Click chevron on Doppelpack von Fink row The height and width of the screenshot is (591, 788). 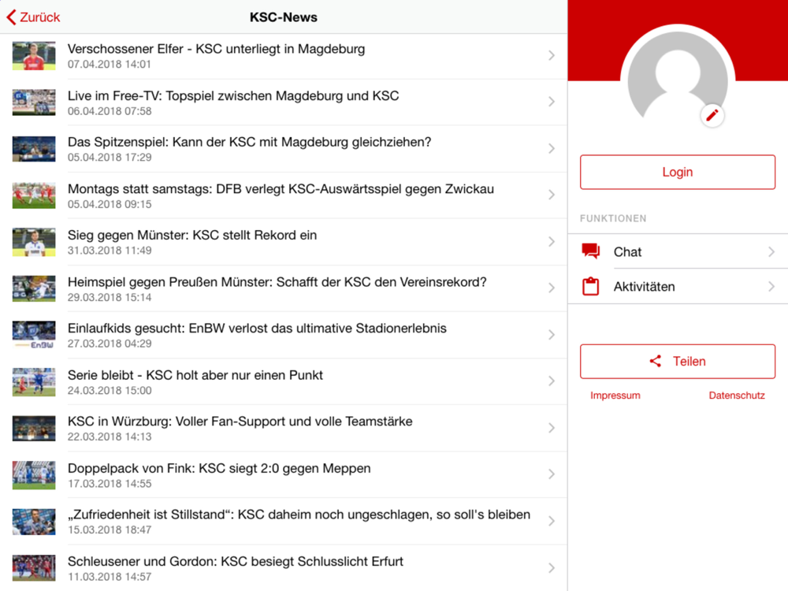552,474
